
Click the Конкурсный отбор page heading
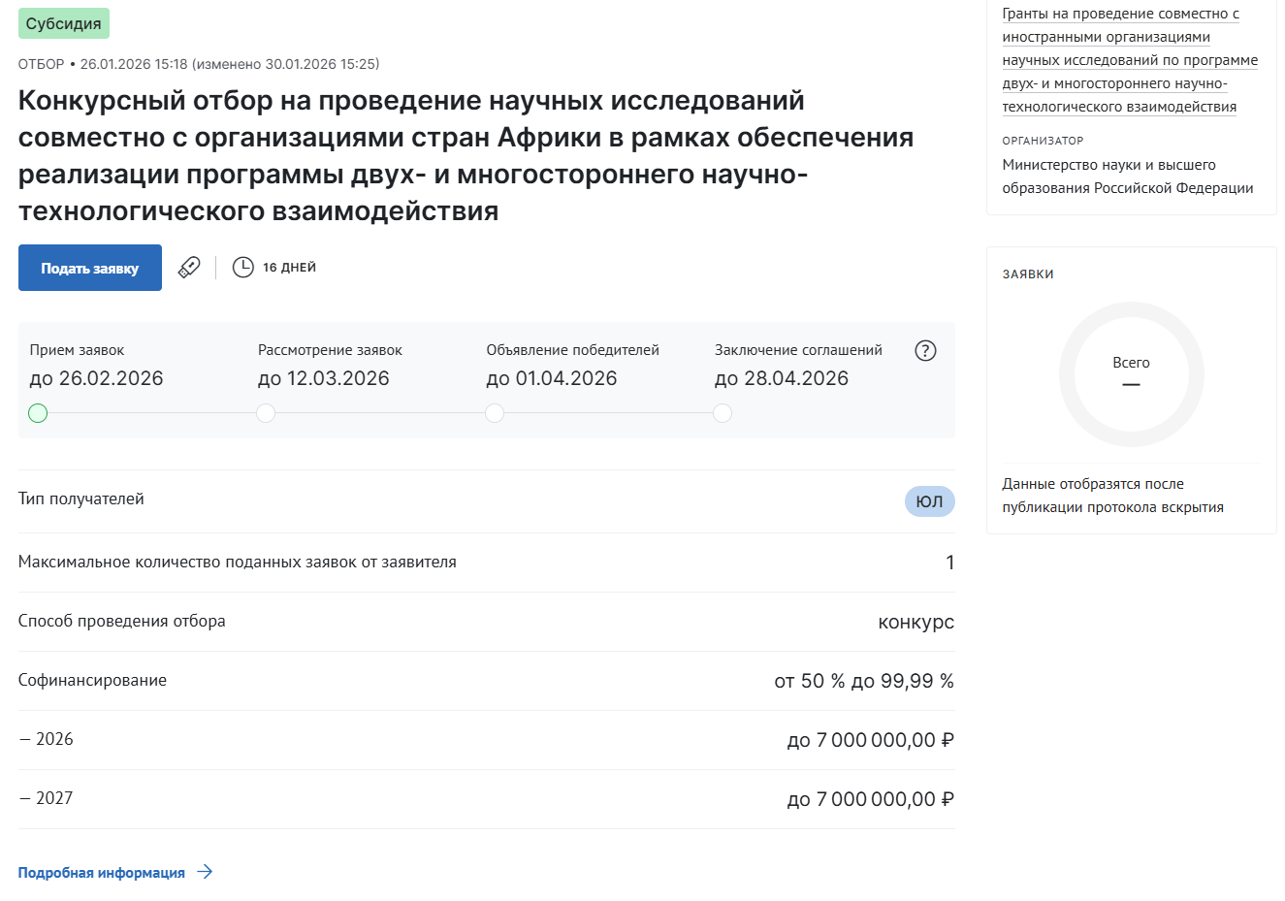point(466,155)
